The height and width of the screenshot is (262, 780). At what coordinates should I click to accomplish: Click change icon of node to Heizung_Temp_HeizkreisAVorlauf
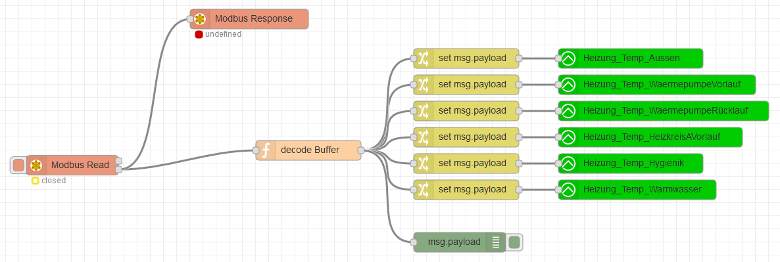pos(424,137)
